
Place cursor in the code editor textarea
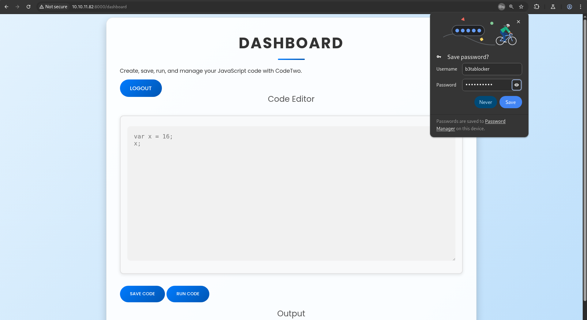291,193
